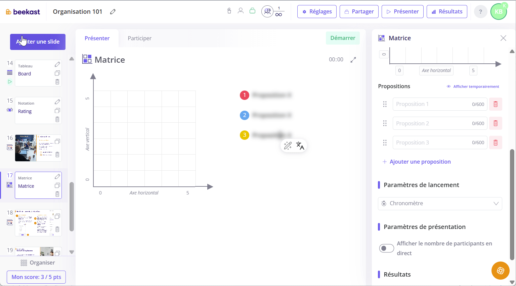Image resolution: width=516 pixels, height=286 pixels.
Task: Click blue proposition marker 2
Action: coord(245,115)
